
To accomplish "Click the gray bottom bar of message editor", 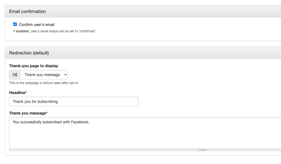I will point(145,150).
